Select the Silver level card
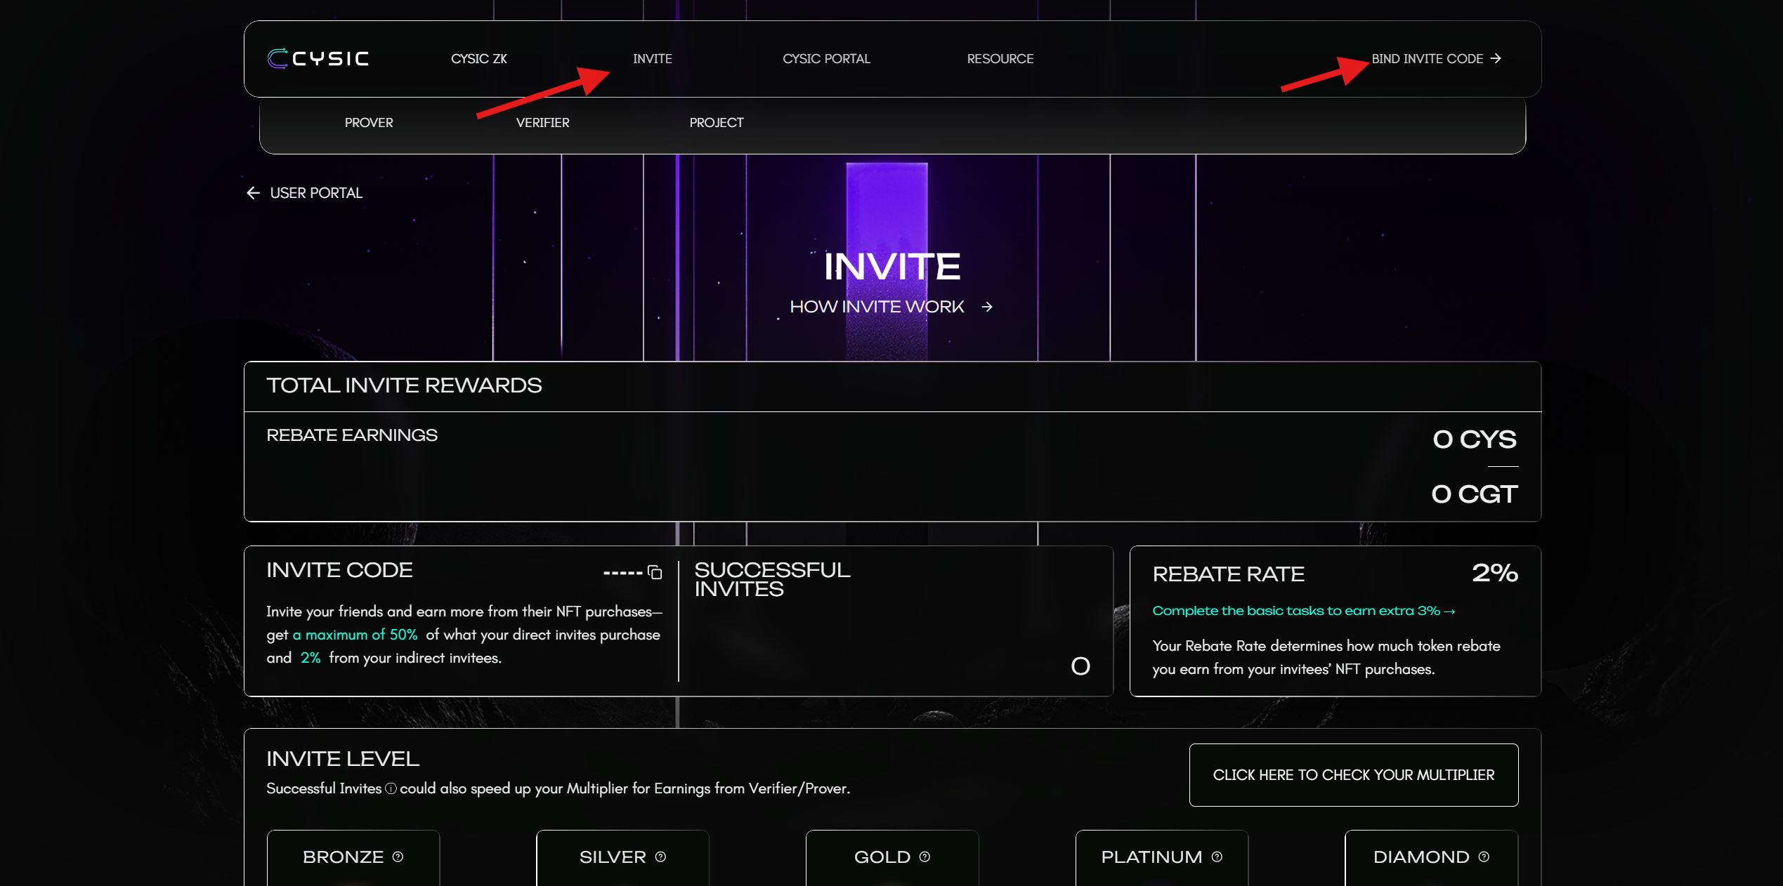Viewport: 1783px width, 886px height. [622, 857]
